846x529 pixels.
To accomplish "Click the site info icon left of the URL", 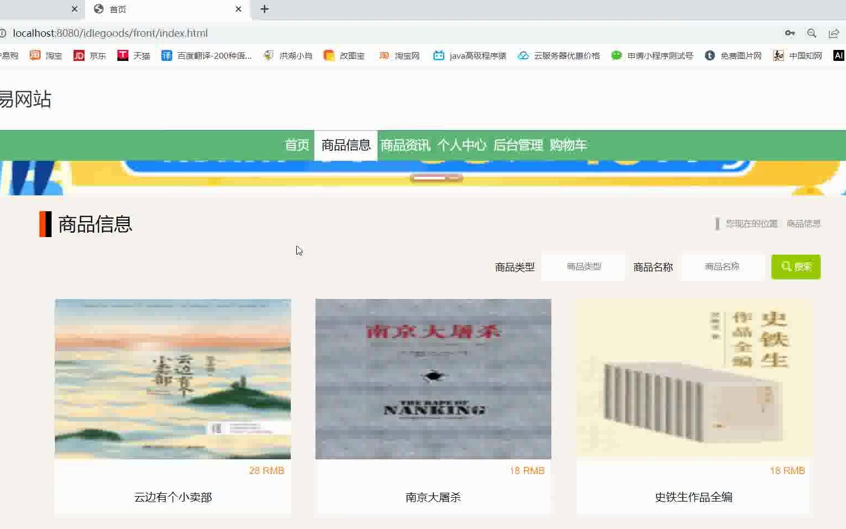I will (3, 33).
